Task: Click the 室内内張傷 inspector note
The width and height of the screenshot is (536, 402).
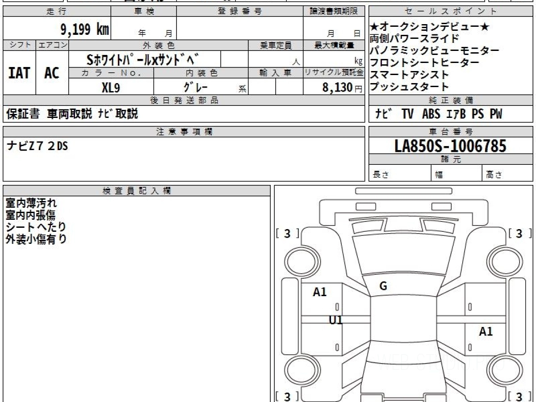Action: point(30,215)
